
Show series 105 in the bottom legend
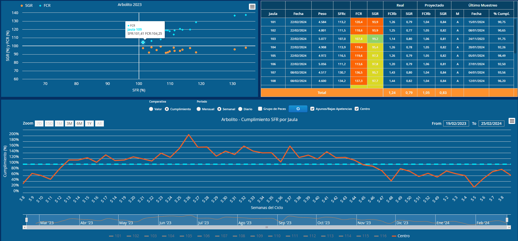[x=186, y=236]
